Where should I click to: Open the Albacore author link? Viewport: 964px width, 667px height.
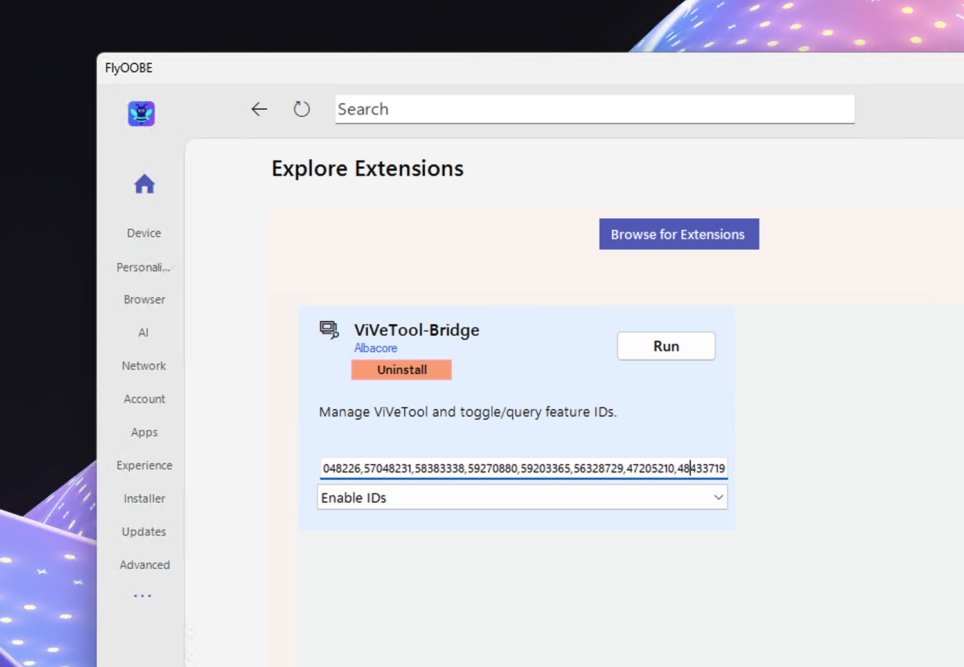pos(376,348)
